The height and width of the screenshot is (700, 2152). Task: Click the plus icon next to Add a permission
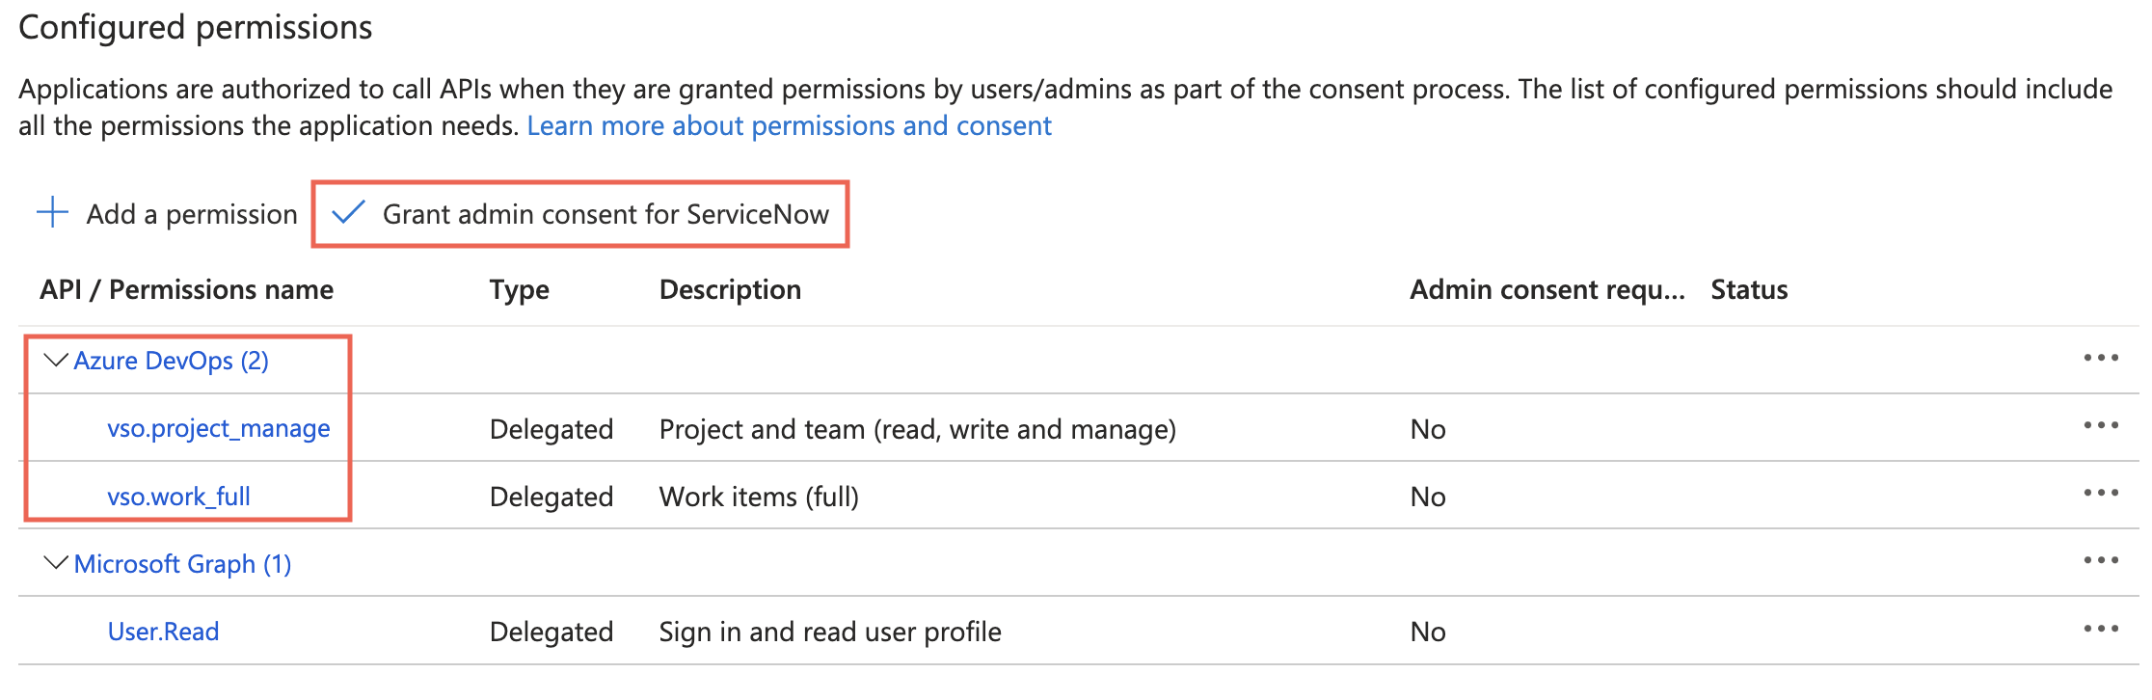(52, 212)
